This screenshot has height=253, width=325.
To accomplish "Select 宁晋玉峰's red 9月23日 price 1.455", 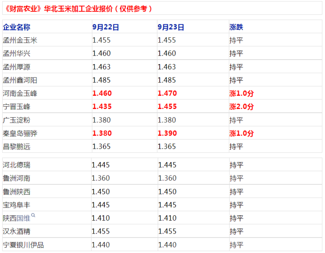I will coord(167,107).
